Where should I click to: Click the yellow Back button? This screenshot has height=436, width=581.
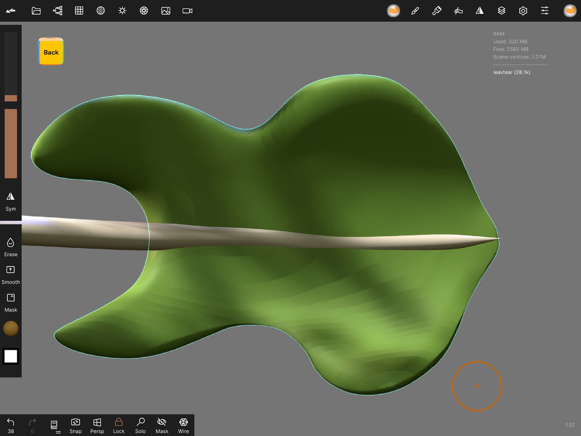[51, 52]
